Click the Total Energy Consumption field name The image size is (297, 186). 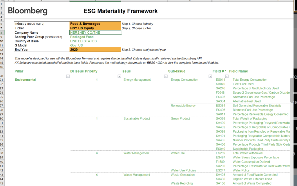pyautogui.click(x=249, y=80)
